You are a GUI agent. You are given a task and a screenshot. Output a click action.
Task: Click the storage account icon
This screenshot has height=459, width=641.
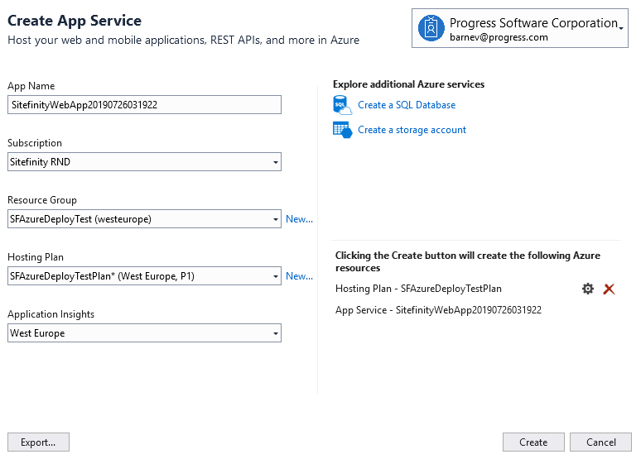[x=342, y=130]
